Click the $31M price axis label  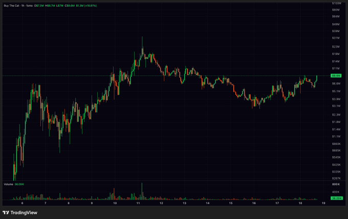[x=336, y=38]
